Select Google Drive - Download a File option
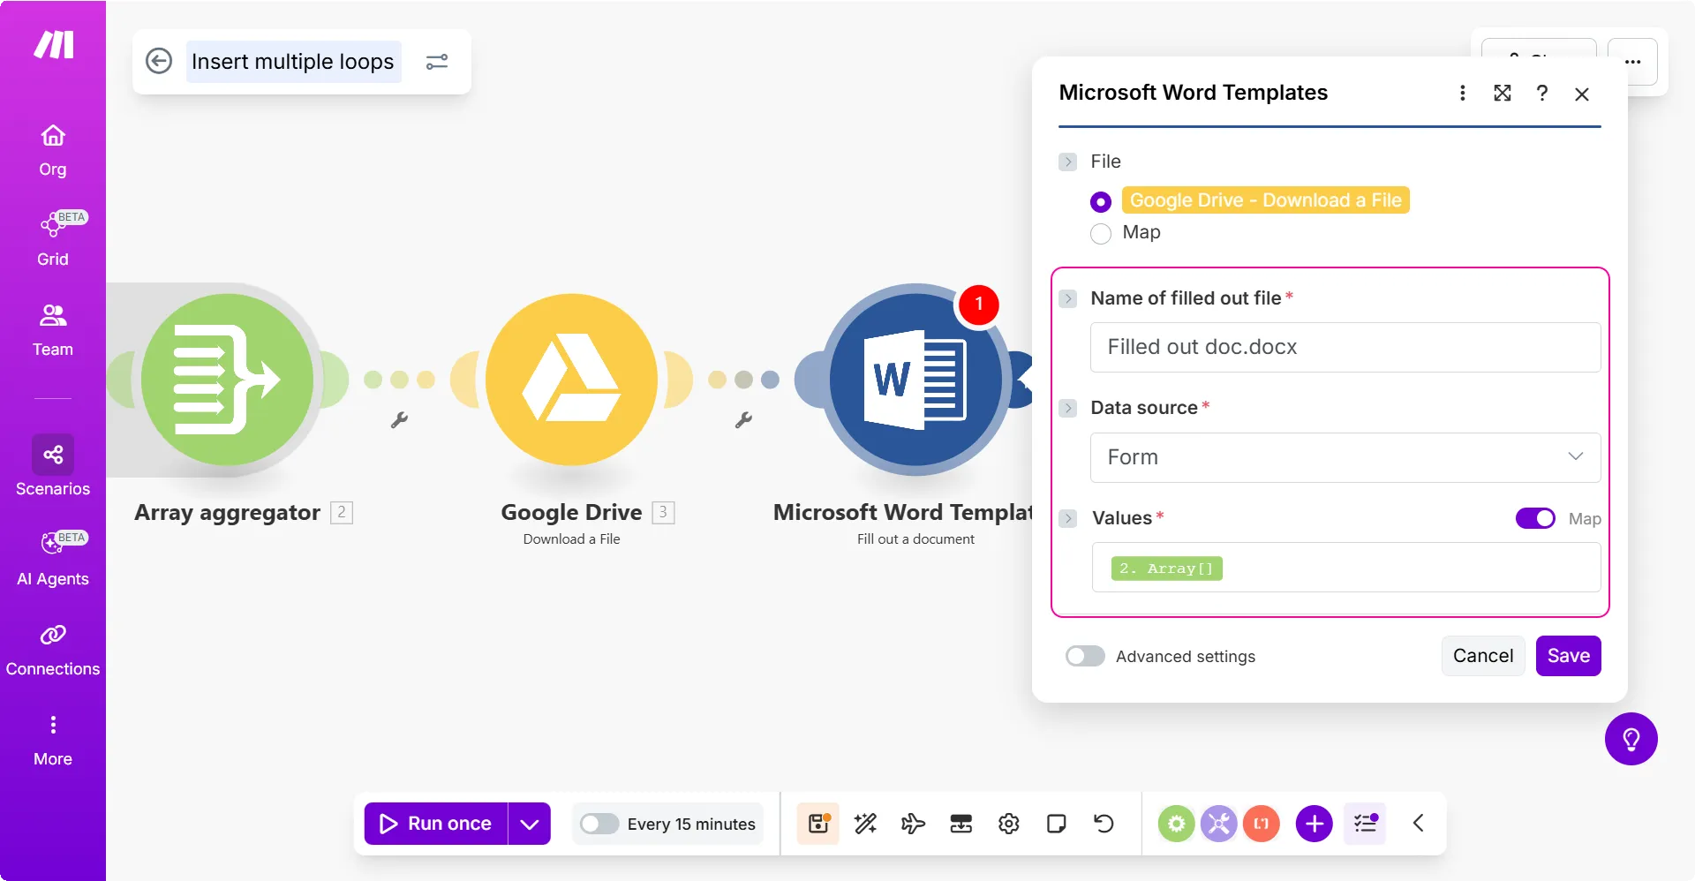 (x=1101, y=202)
